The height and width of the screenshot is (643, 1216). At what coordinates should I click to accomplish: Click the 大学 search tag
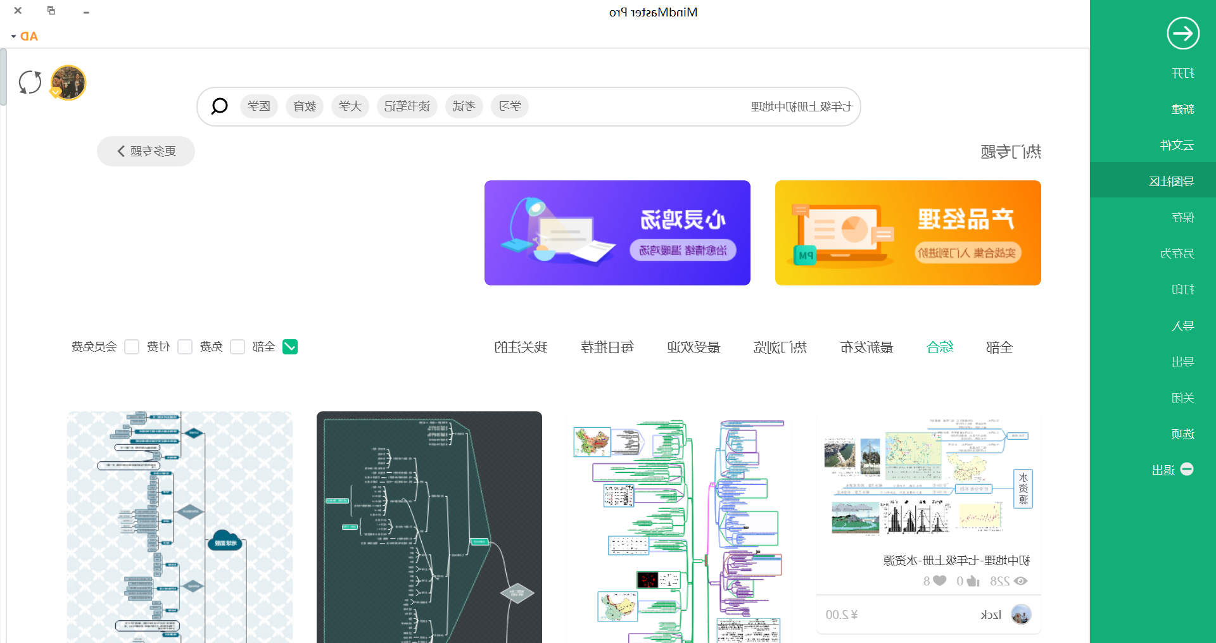350,106
